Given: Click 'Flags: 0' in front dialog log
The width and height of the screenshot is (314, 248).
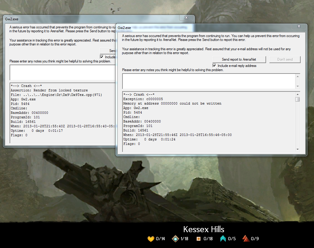Looking at the screenshot, I should (x=132, y=144).
